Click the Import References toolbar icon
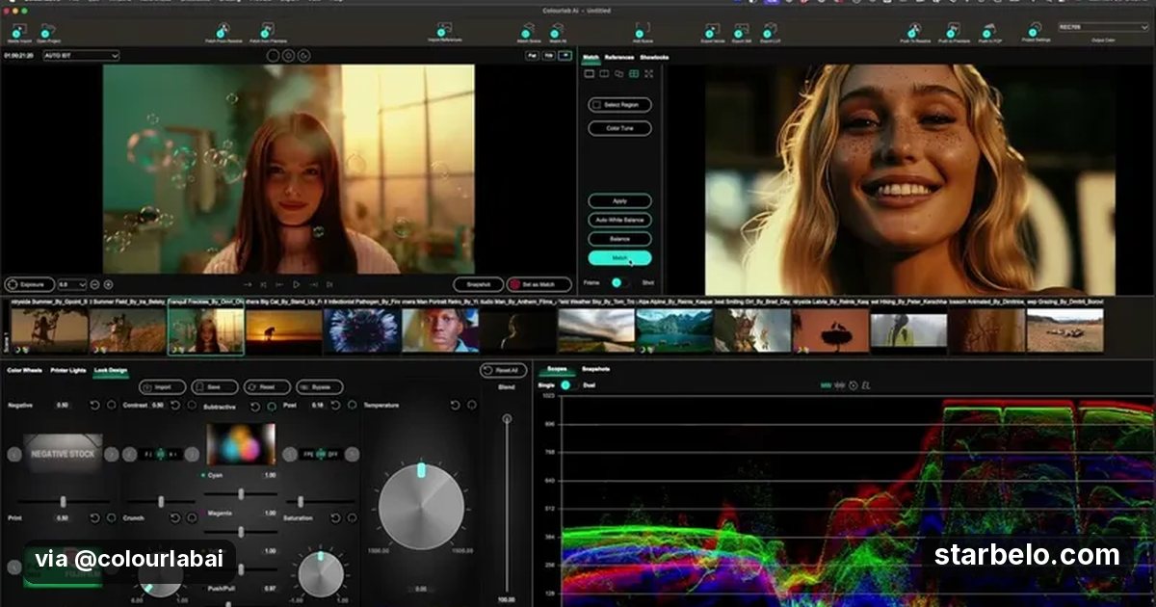The width and height of the screenshot is (1156, 607). (x=444, y=30)
